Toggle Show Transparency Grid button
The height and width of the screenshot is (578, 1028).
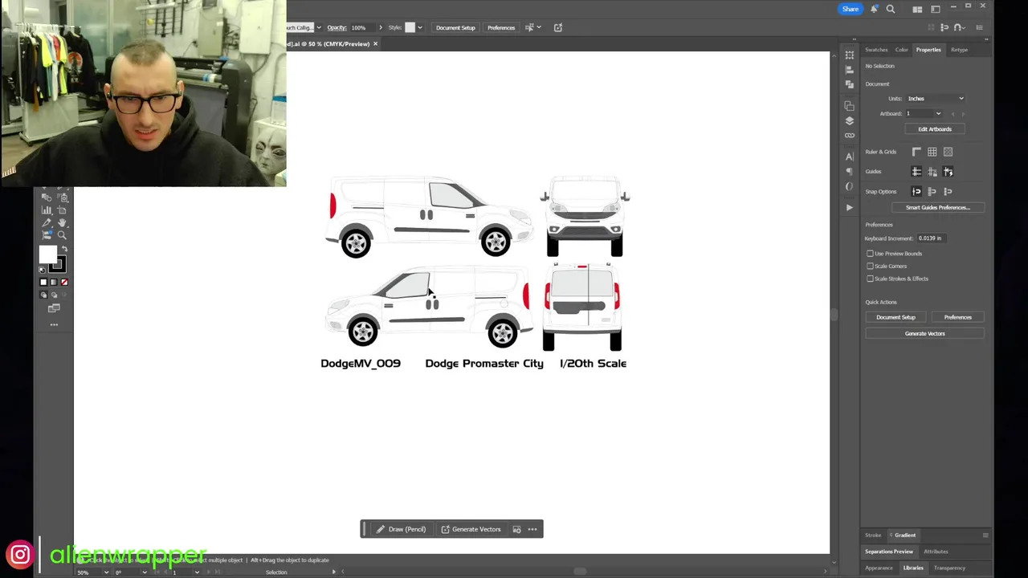tap(948, 152)
